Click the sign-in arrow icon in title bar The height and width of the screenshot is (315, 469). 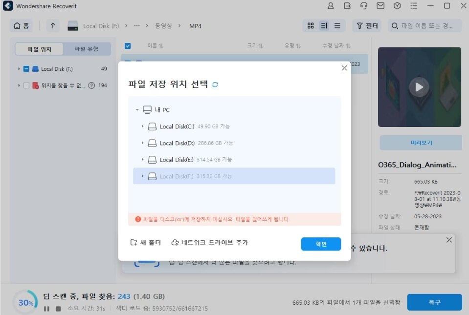click(x=347, y=6)
